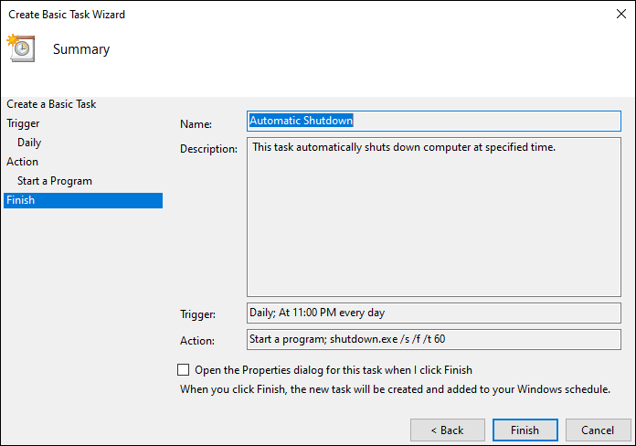Click the Name field with Automatic Shutdown
Image resolution: width=636 pixels, height=446 pixels.
434,121
